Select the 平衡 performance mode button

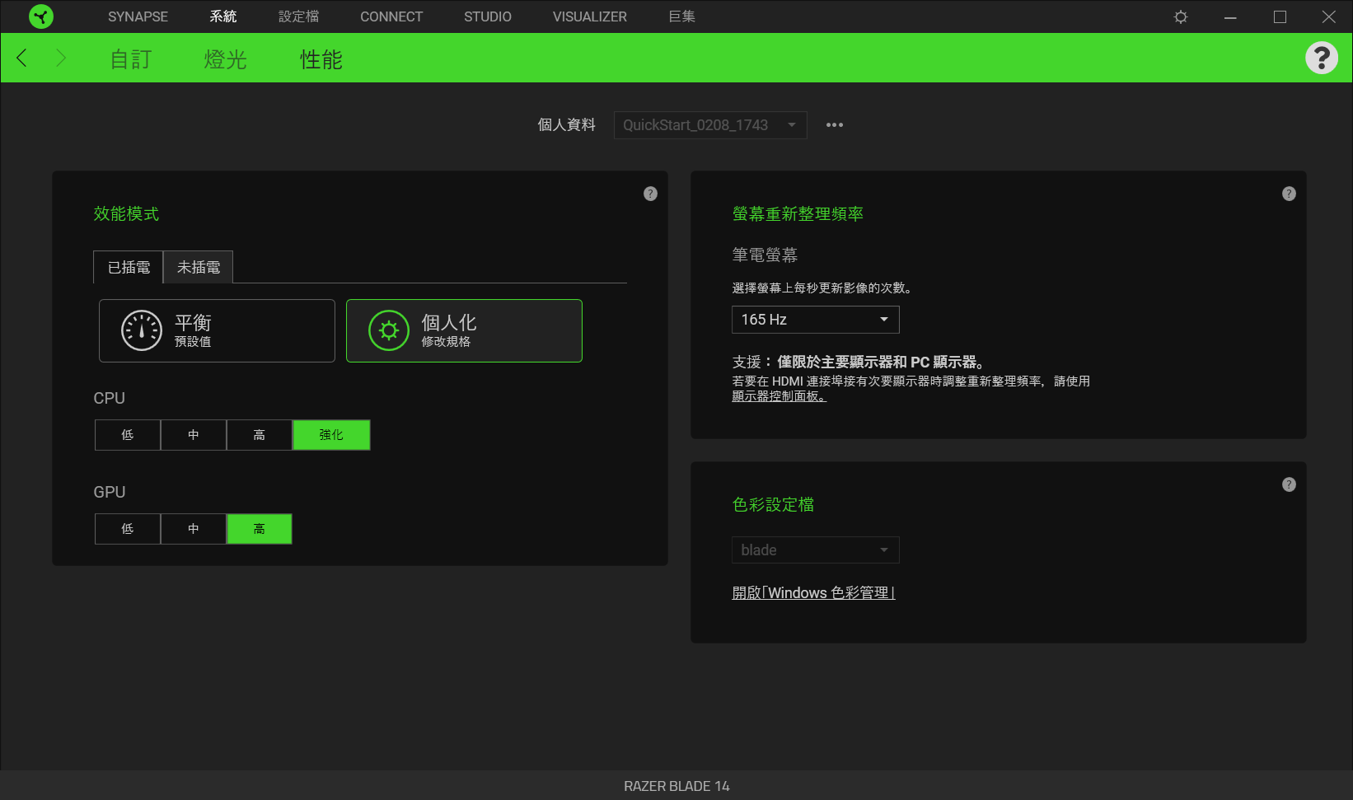click(217, 330)
